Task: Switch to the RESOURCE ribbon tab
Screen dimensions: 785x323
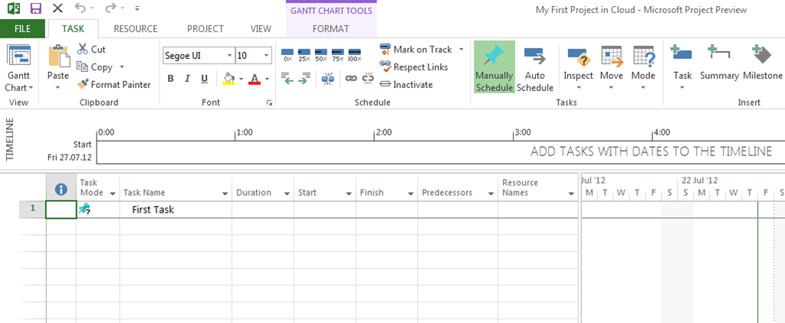Action: click(x=135, y=29)
